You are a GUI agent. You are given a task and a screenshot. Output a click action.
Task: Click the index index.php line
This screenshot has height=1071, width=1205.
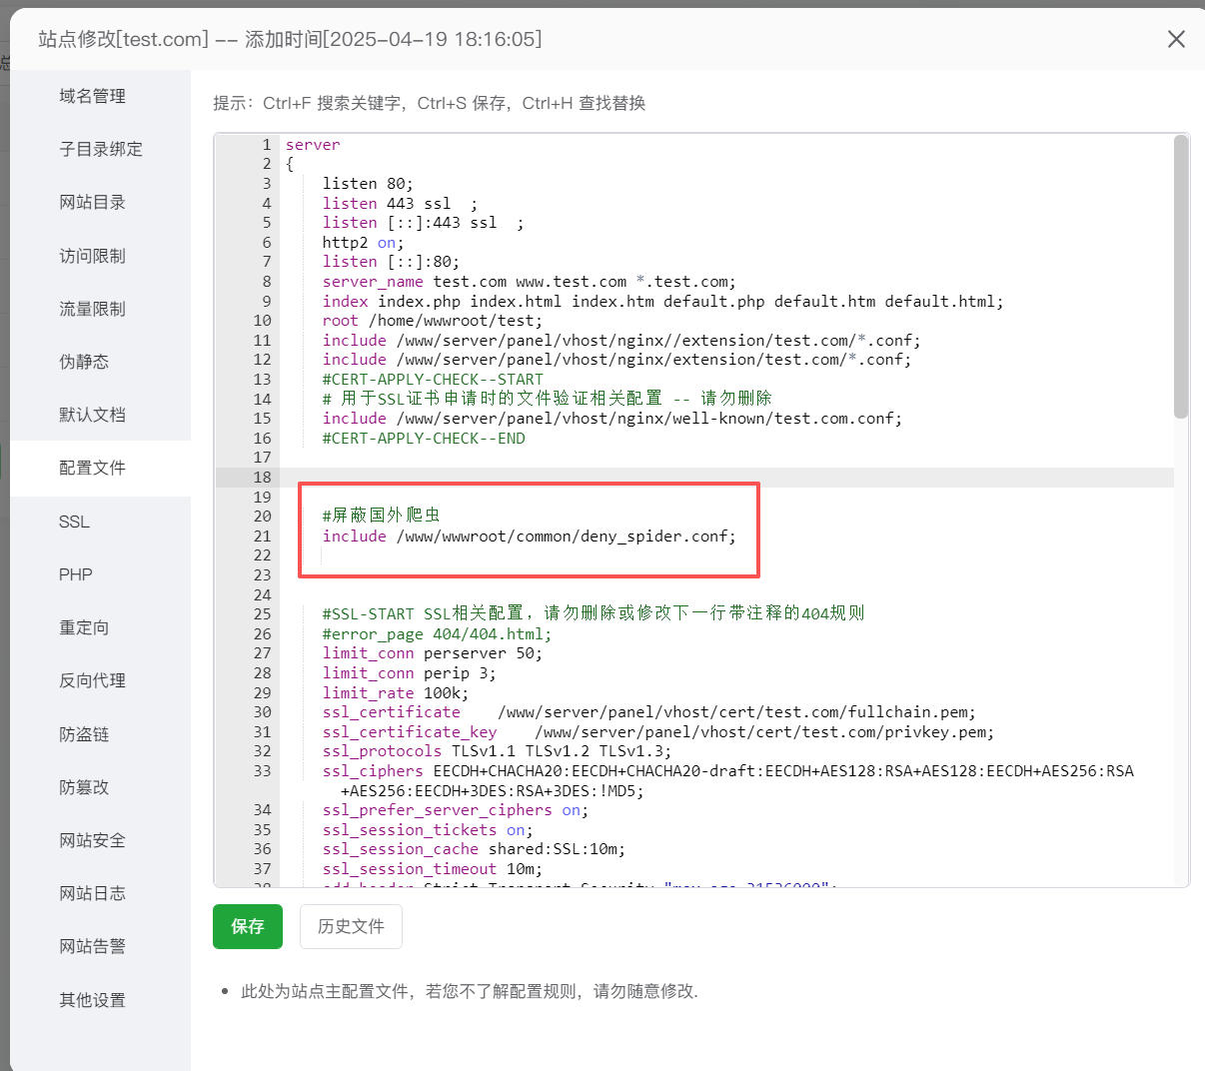coord(662,301)
